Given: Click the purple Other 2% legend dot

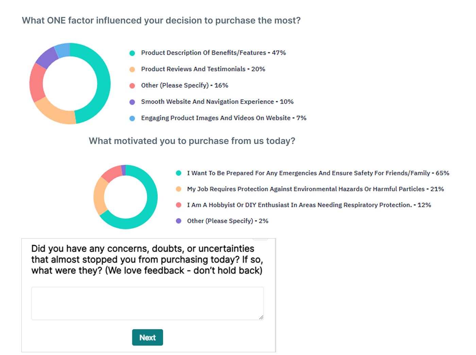Looking at the screenshot, I should pyautogui.click(x=178, y=221).
